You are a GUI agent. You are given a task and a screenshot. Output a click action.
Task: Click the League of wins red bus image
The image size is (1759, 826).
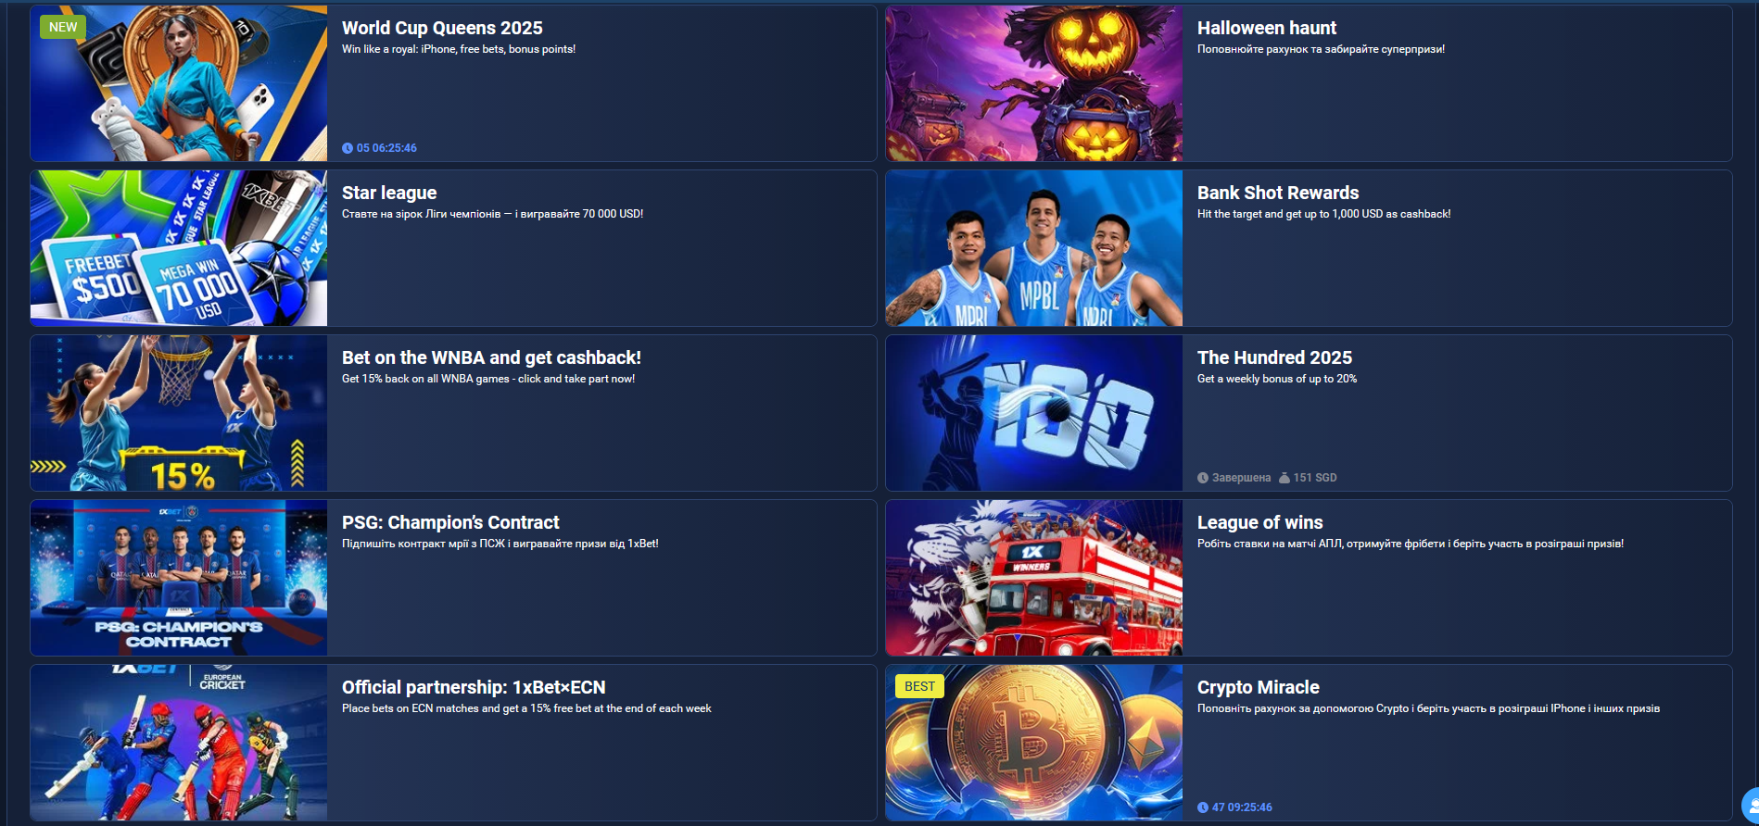click(x=1033, y=578)
